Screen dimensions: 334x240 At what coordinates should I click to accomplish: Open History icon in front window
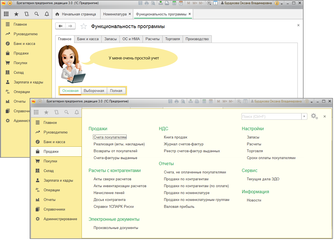click(x=56, y=112)
